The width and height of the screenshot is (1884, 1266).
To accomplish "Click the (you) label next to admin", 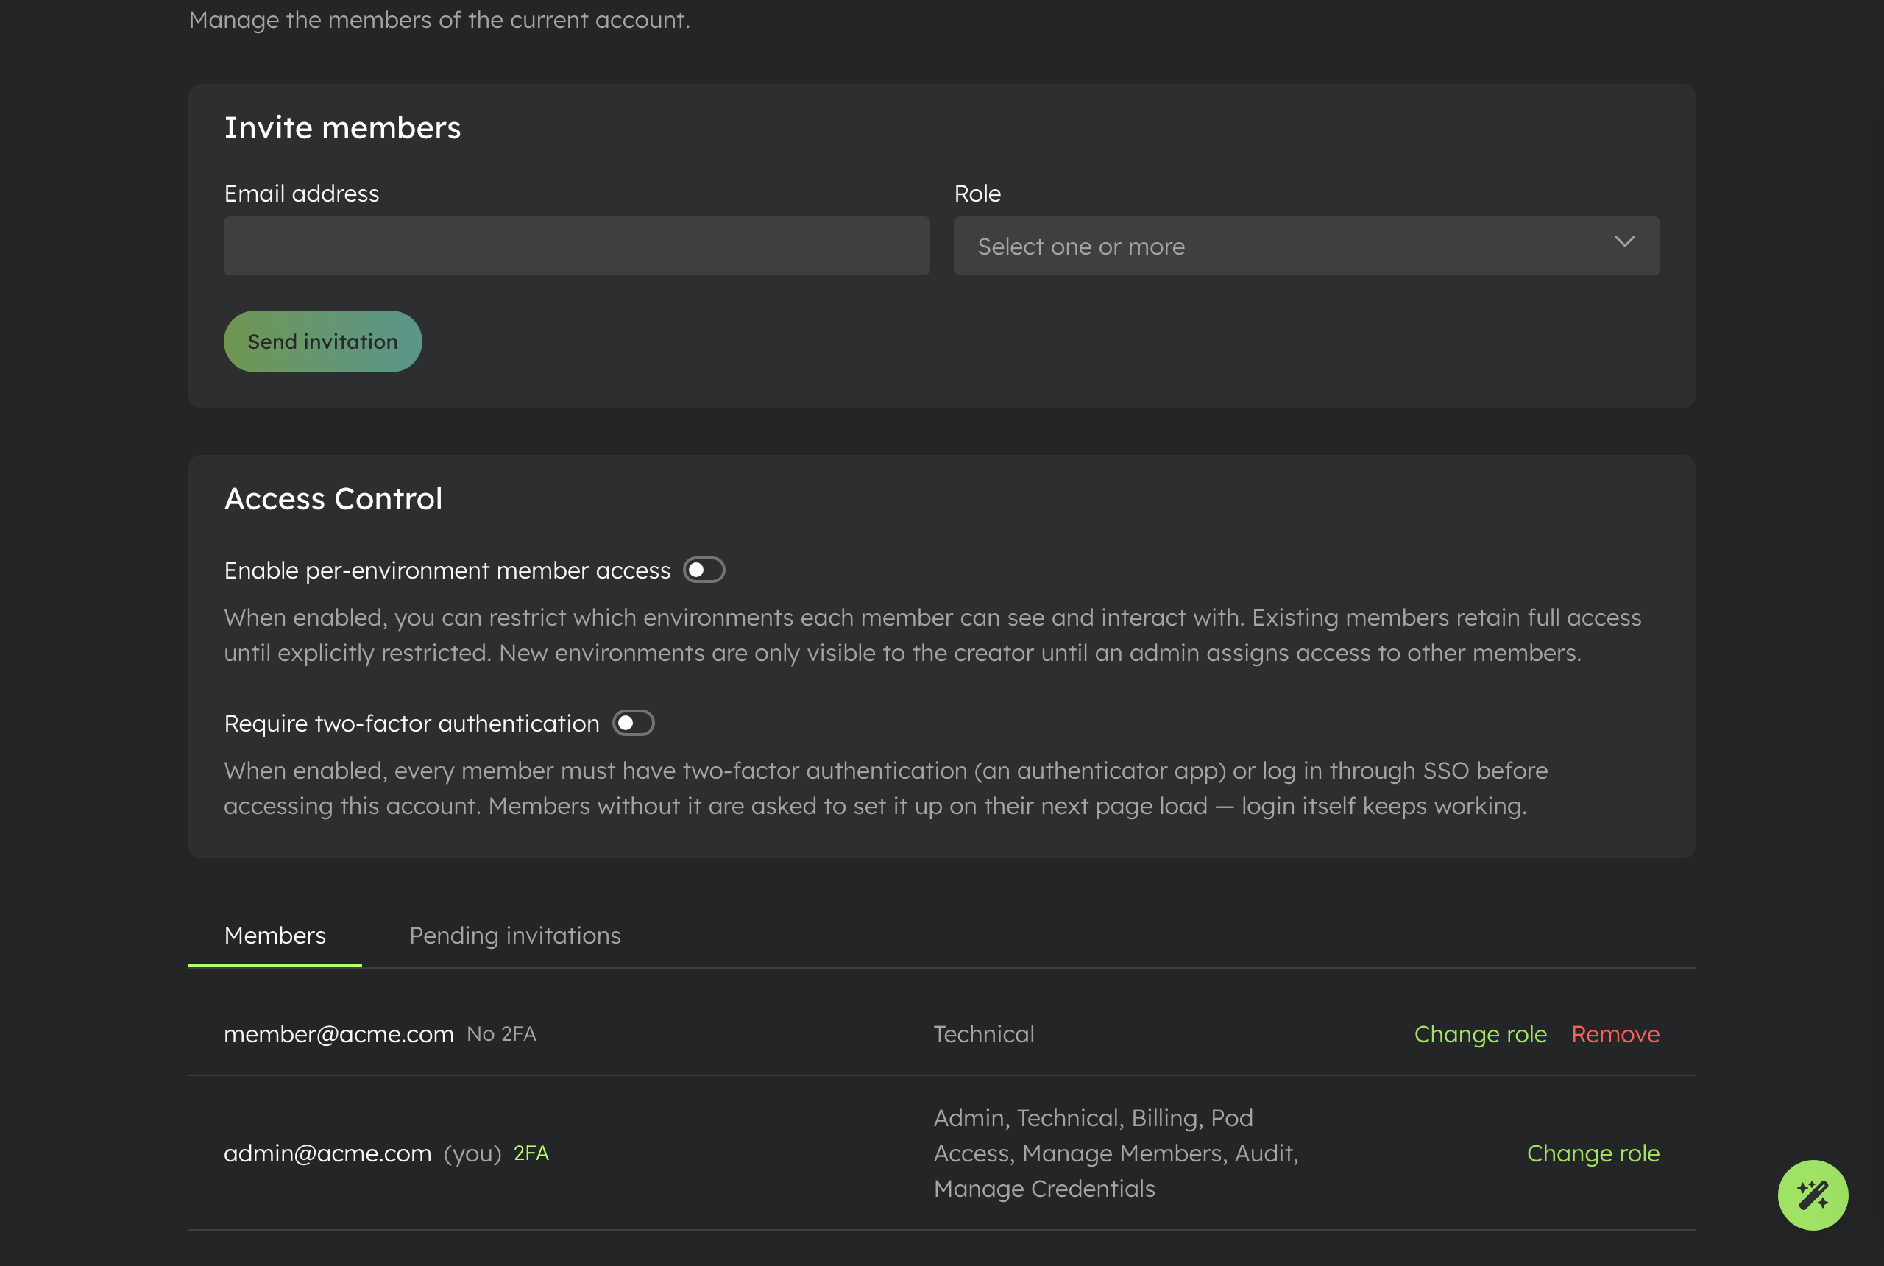I will 472,1154.
